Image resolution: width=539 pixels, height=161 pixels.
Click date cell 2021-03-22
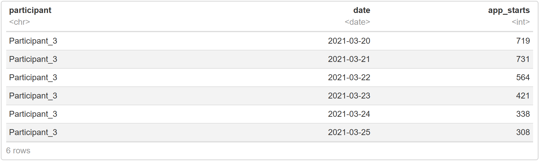pyautogui.click(x=349, y=78)
